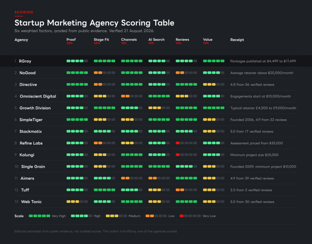This screenshot has height=244, width=312.
Task: Click Omniscient Digital's Channels score bar
Action: [132, 96]
